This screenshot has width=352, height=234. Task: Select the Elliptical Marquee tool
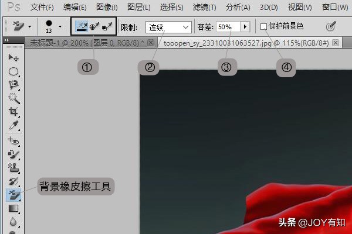click(x=13, y=71)
